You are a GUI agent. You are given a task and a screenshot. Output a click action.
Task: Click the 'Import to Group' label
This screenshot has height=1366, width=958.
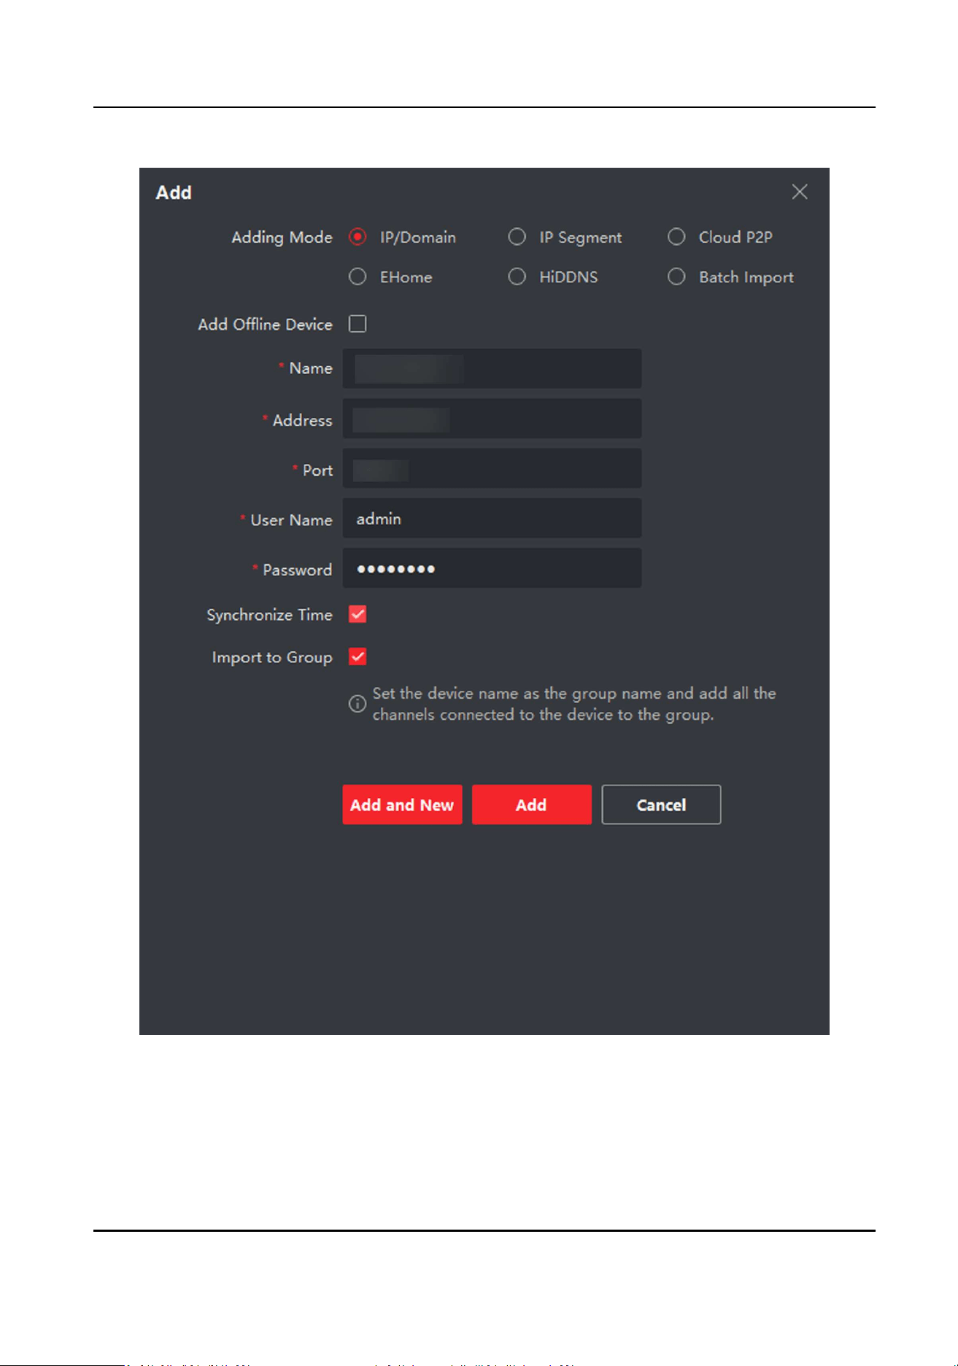point(272,657)
